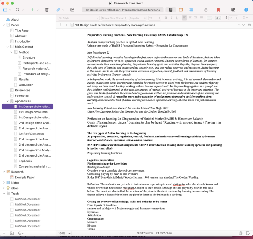Click the text color swatch in format bar

(x=209, y=18)
